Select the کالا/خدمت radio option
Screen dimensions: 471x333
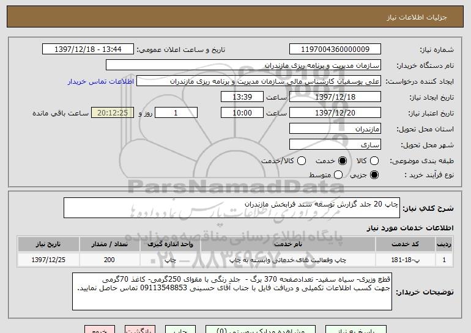[x=302, y=161]
